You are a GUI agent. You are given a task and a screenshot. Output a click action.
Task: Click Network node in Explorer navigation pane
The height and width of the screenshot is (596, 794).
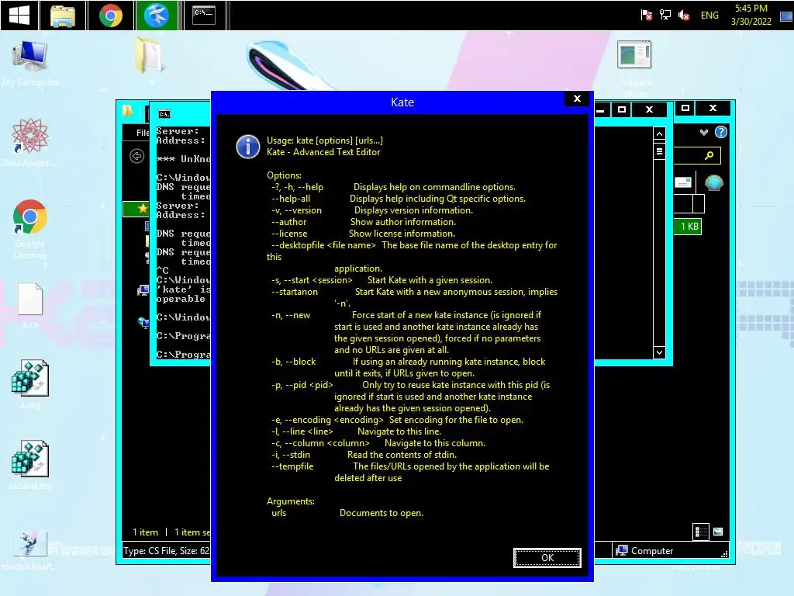tap(143, 322)
